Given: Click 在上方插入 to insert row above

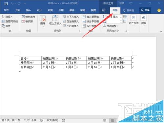Looking at the screenshot, I should (x=55, y=20).
